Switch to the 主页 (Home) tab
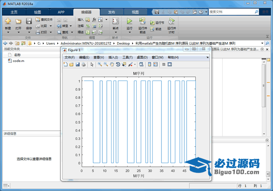The width and height of the screenshot is (273, 191). 14,12
